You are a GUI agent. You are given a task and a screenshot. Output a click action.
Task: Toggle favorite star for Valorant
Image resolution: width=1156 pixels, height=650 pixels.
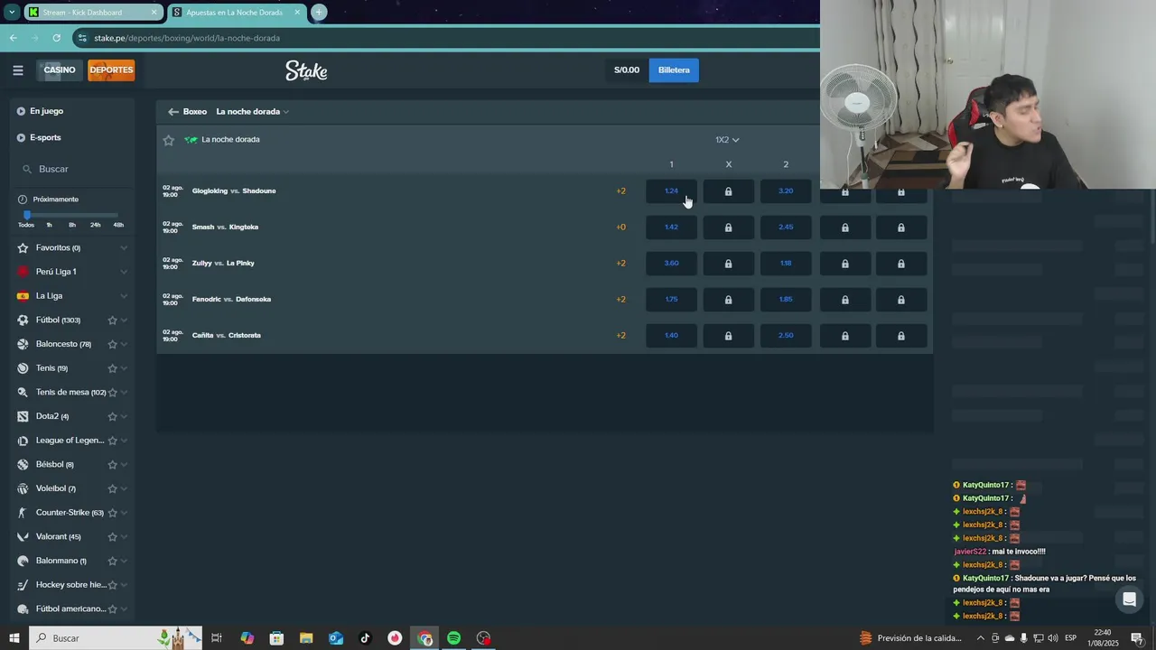[x=113, y=536]
